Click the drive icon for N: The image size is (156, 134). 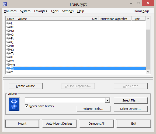click(x=9, y=31)
